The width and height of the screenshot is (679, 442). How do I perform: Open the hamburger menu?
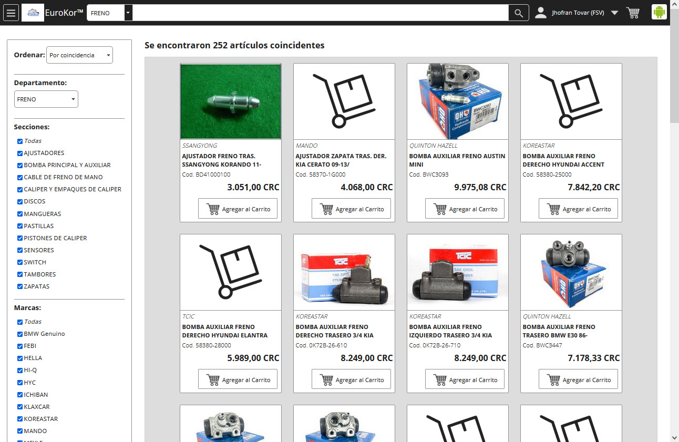[x=11, y=13]
